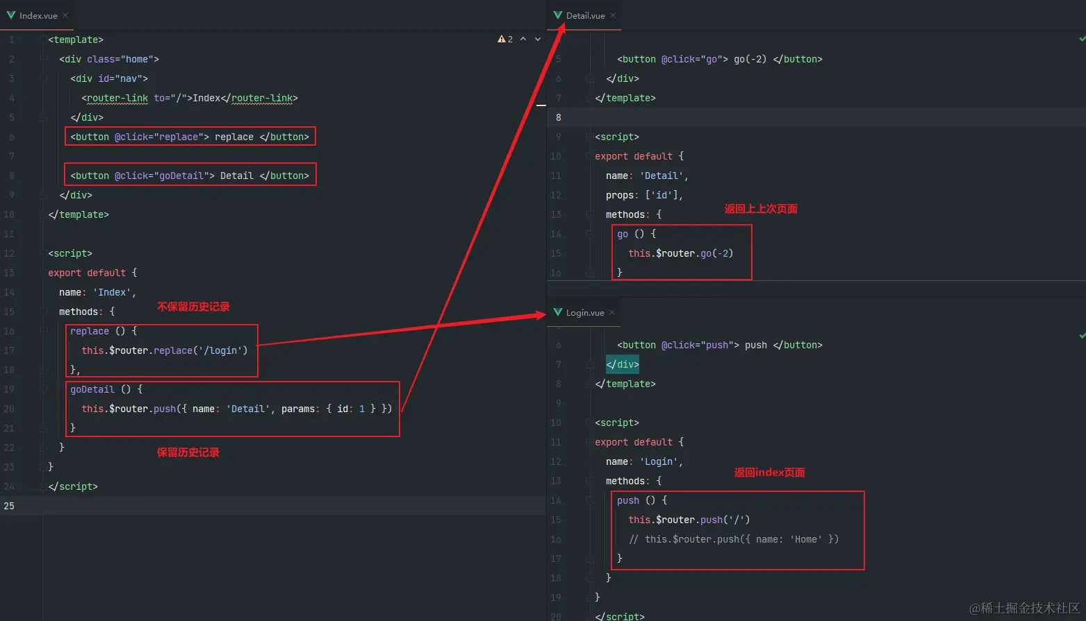Screen dimensions: 1086x621
Task: Click highlighted </div> tag in Login.vue
Action: click(x=623, y=364)
